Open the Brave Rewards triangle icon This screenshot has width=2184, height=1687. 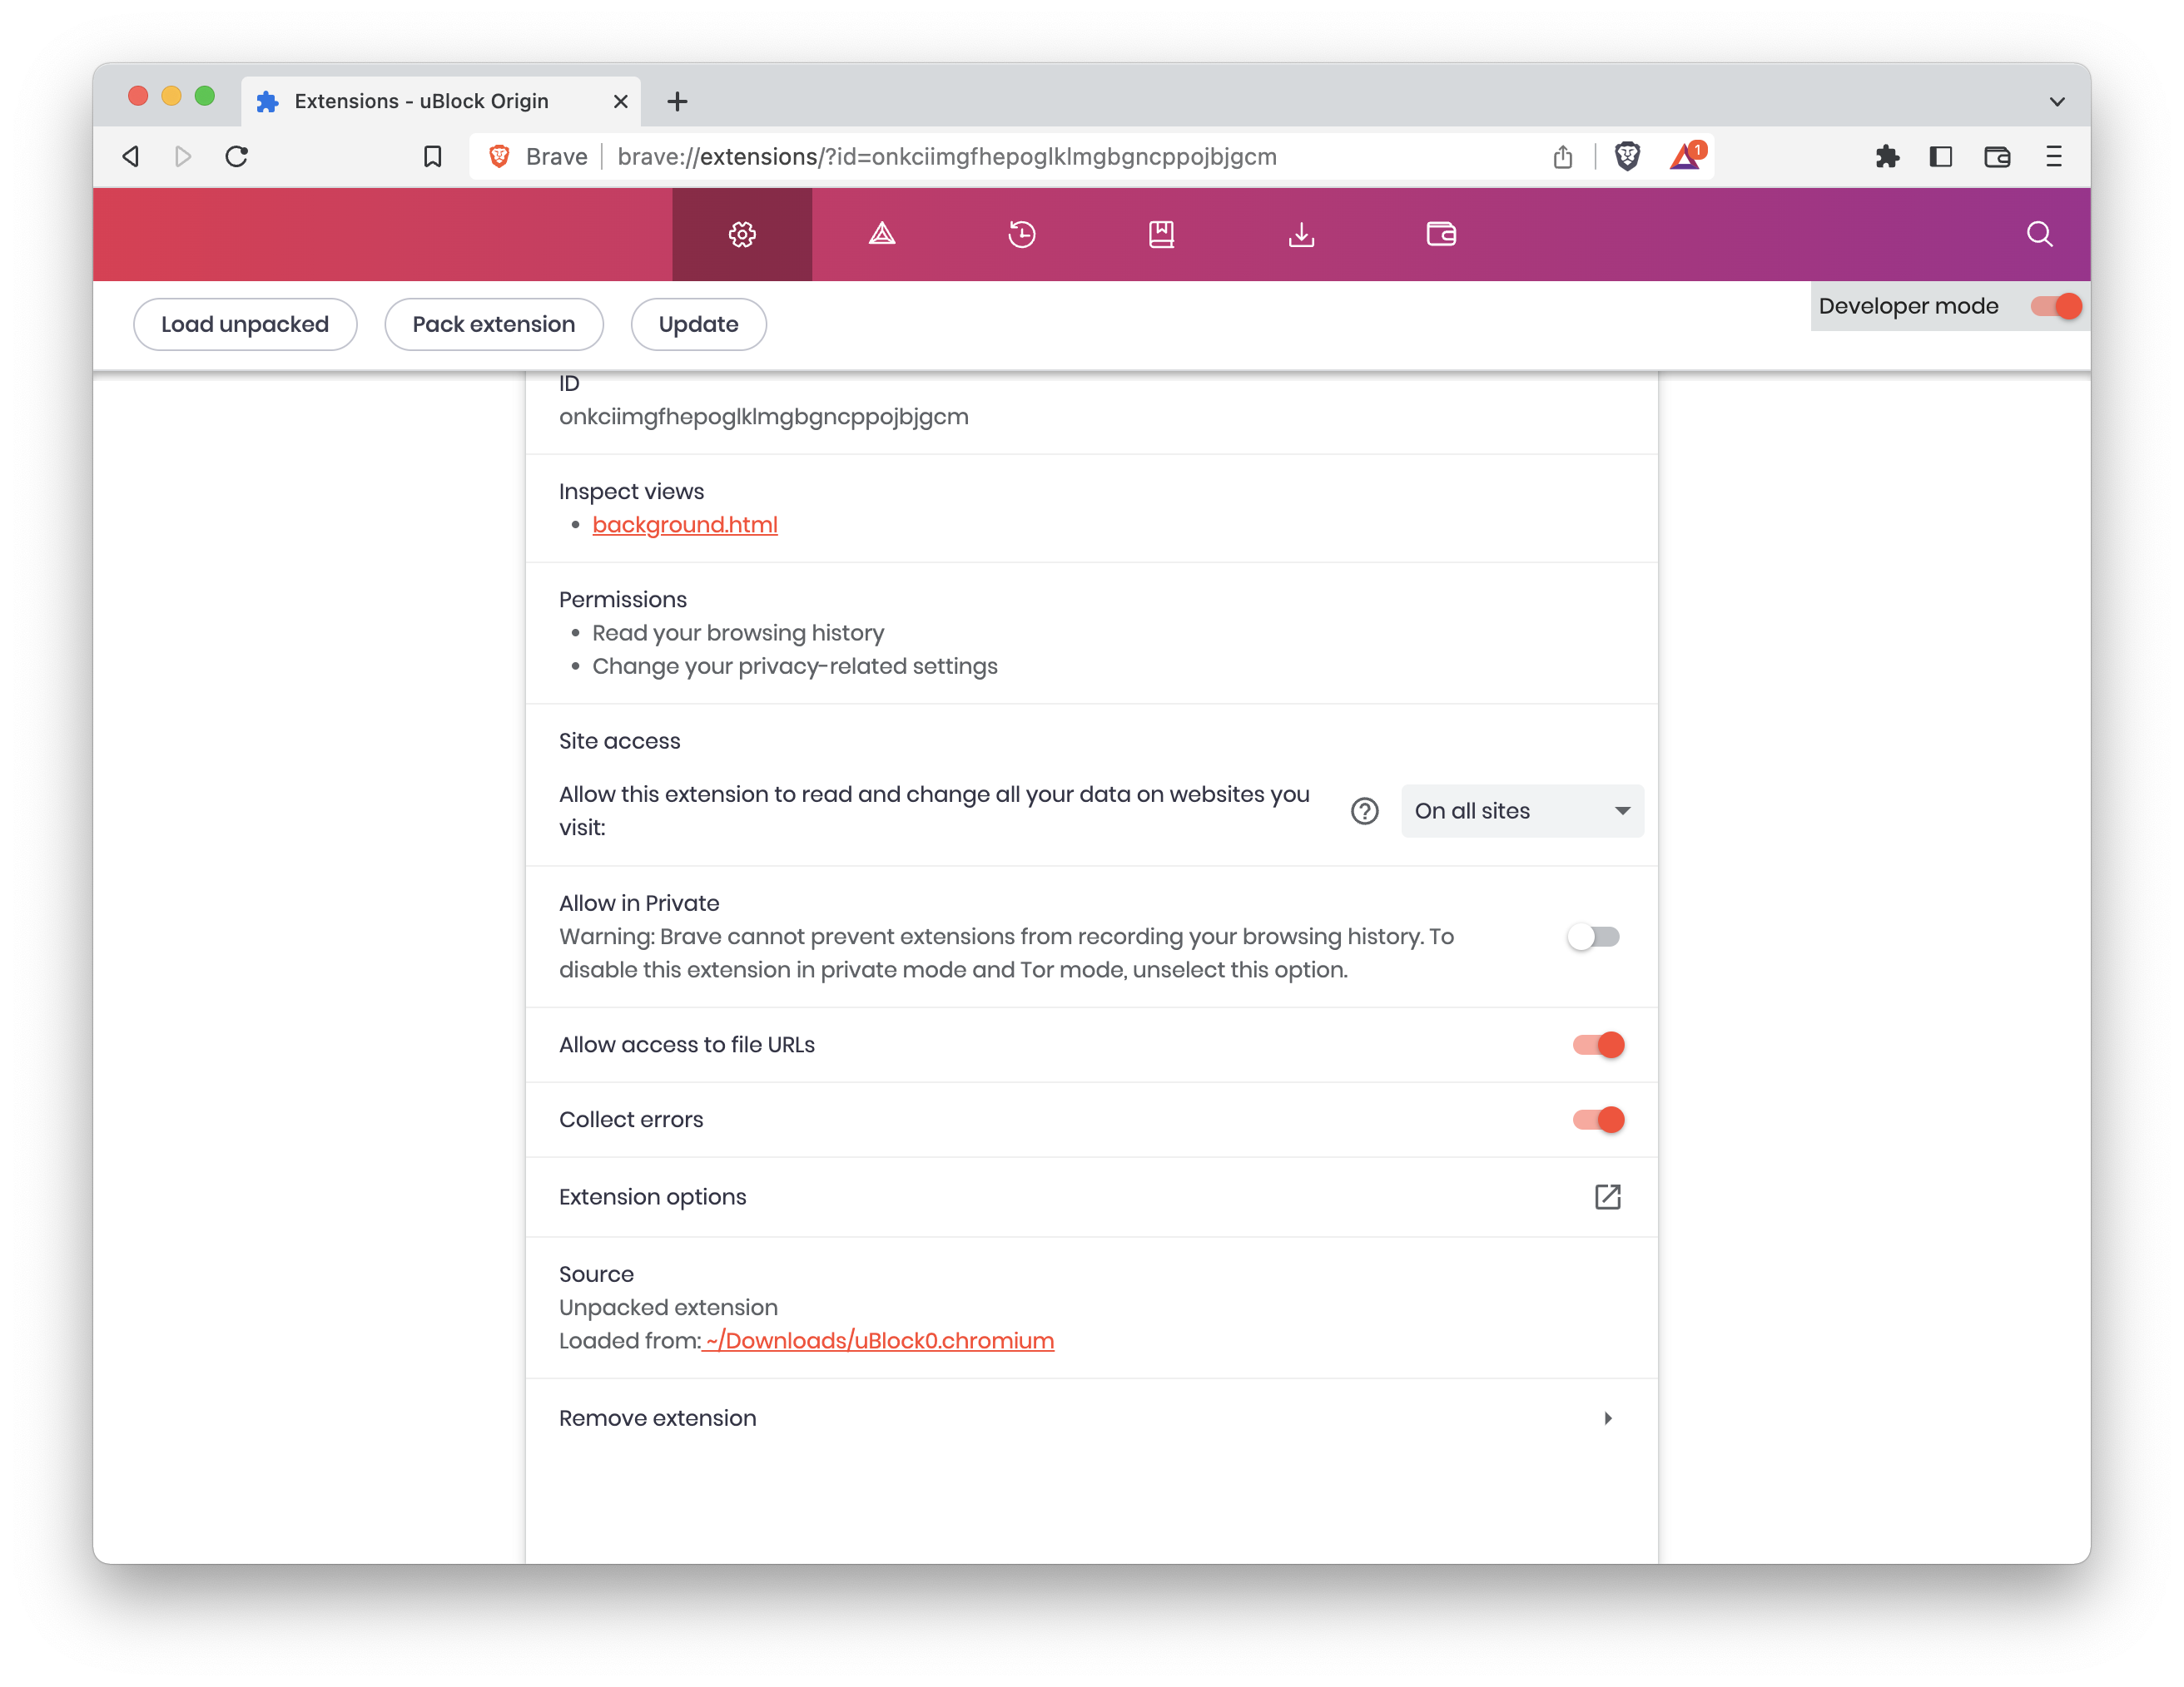pyautogui.click(x=1686, y=156)
